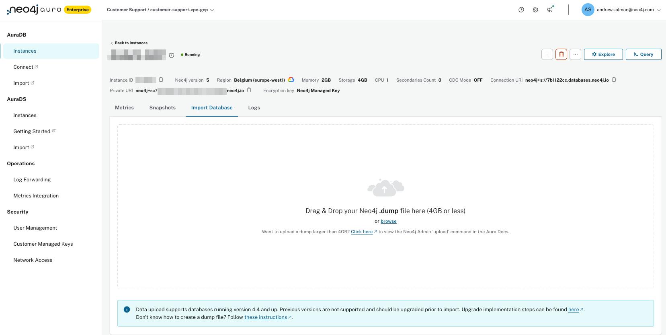666x335 pixels.
Task: Click the Explore button
Action: coord(603,54)
